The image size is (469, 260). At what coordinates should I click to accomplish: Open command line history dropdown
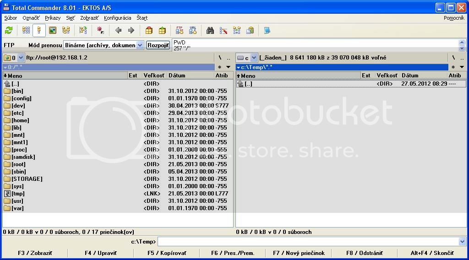(462, 242)
